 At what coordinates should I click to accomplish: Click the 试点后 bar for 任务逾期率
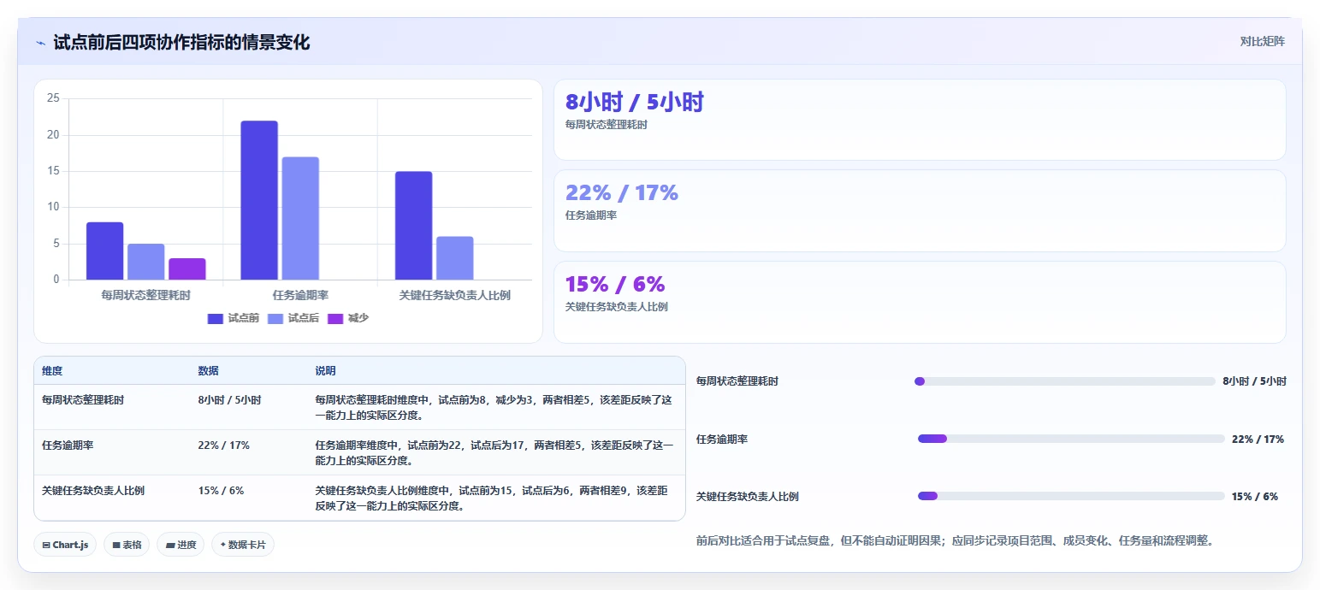tap(300, 218)
